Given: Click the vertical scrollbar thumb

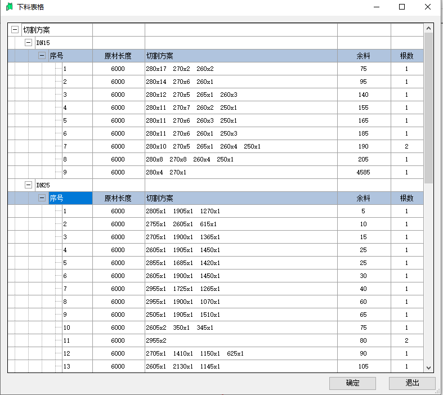Looking at the screenshot, I should 428,107.
